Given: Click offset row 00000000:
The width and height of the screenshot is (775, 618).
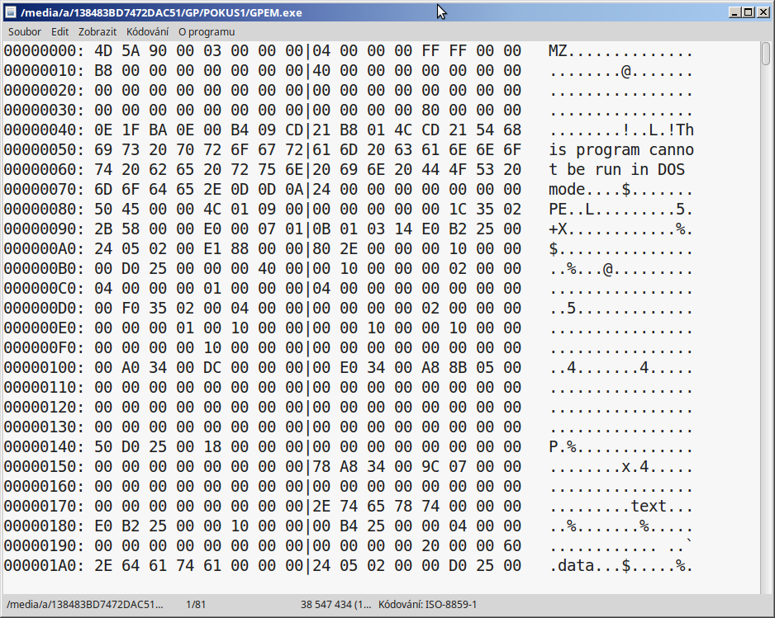Looking at the screenshot, I should (x=44, y=51).
